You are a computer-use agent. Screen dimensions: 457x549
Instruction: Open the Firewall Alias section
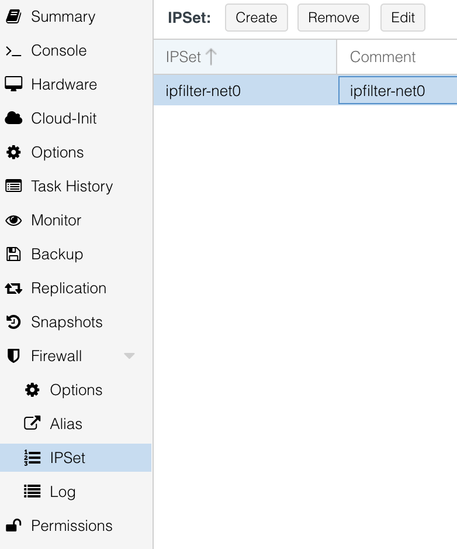pos(65,424)
